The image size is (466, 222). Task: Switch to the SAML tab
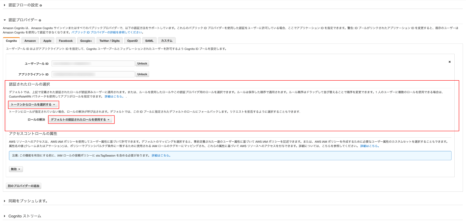pos(149,41)
